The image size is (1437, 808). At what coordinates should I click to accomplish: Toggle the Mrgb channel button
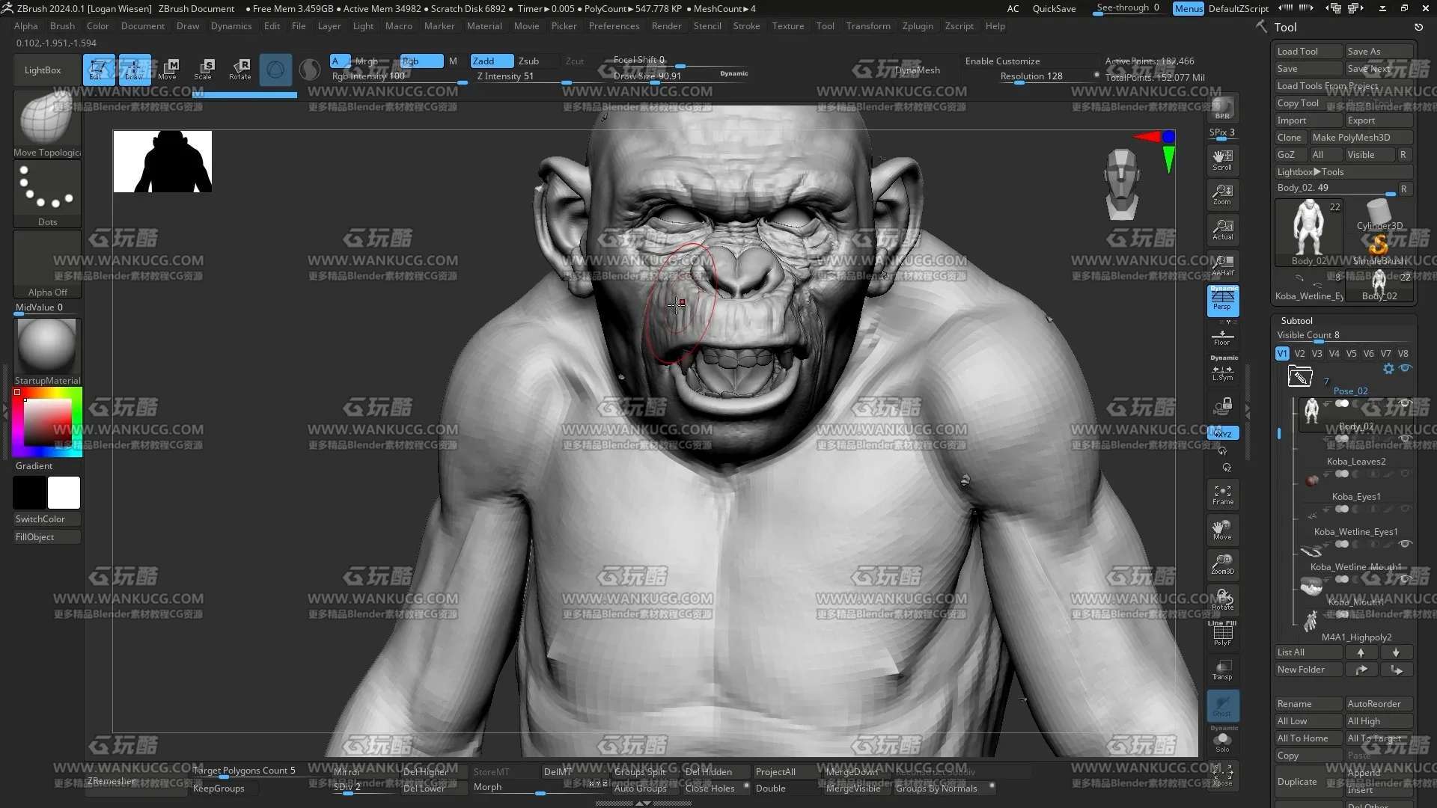point(367,61)
